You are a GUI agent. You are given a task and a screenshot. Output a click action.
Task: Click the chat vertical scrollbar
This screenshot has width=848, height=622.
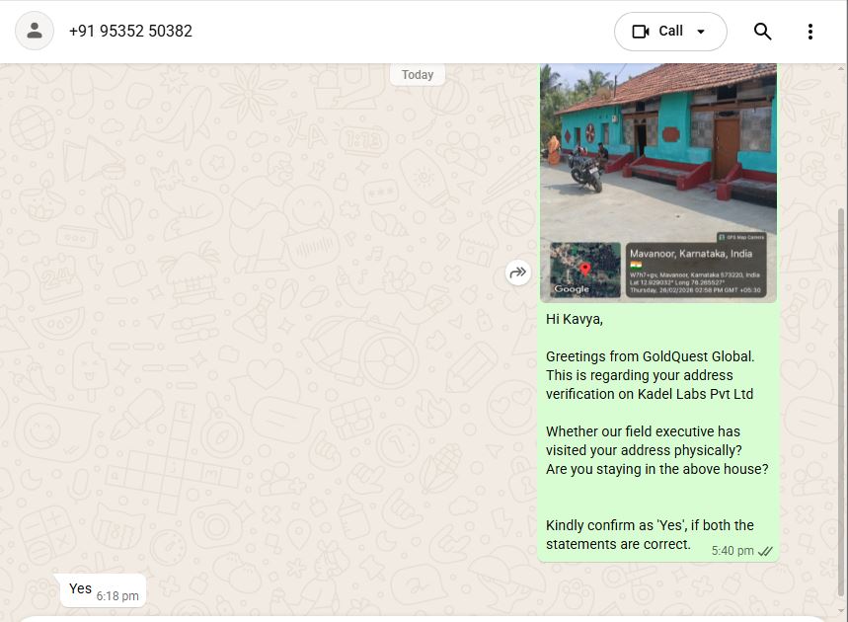[x=841, y=395]
